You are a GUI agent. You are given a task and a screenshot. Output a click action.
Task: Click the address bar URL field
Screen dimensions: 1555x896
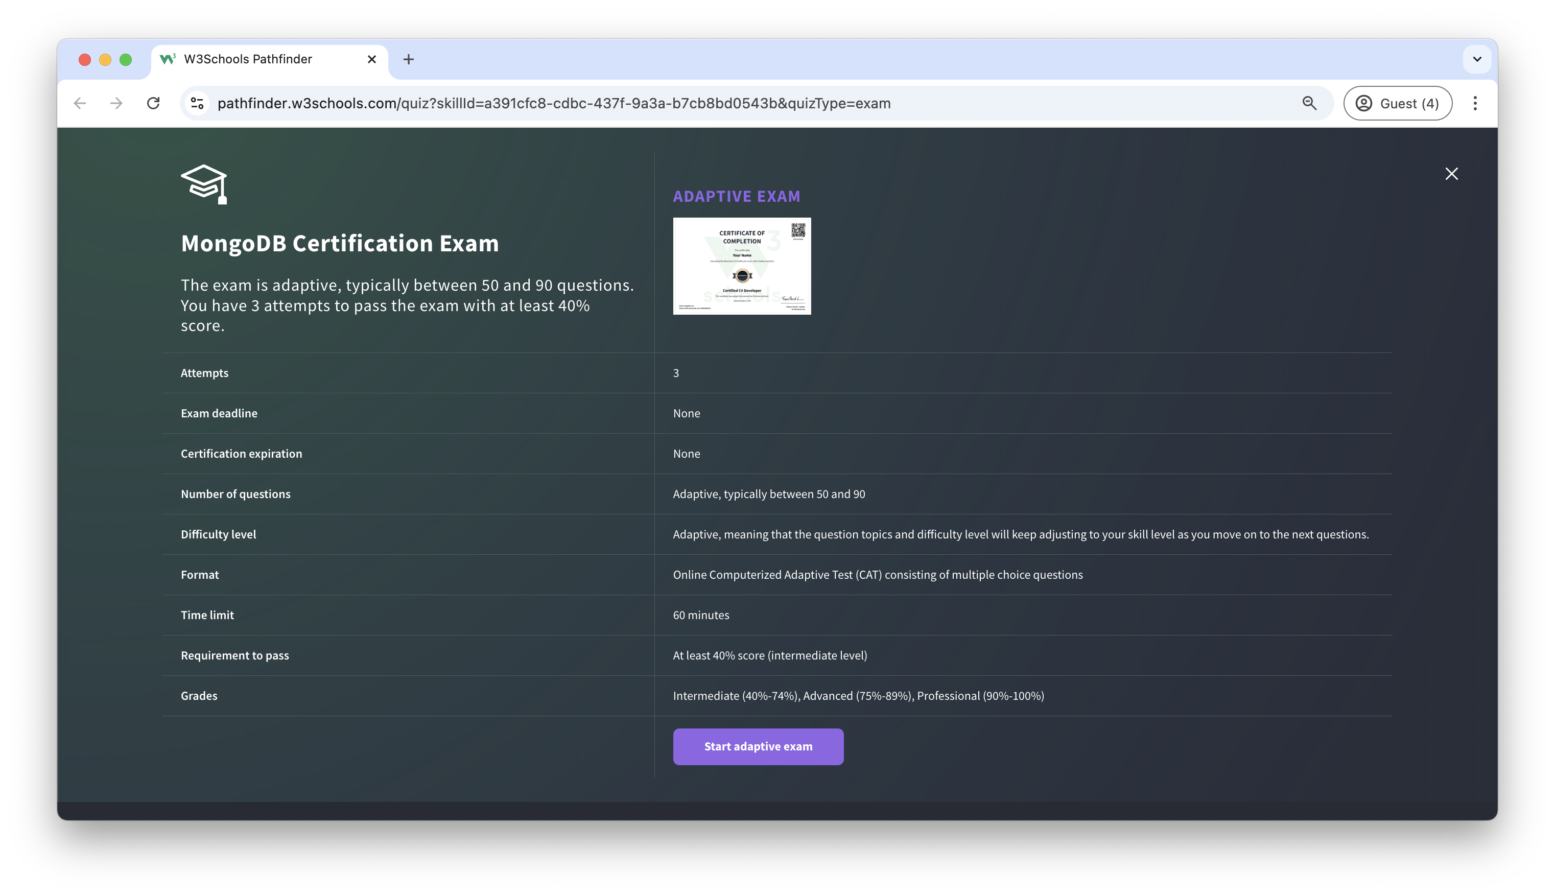554,103
